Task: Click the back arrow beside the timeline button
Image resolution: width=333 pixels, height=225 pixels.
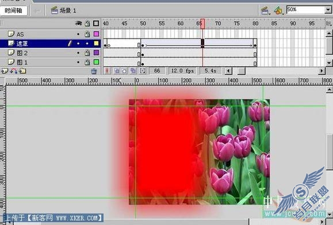Action: (x=37, y=11)
